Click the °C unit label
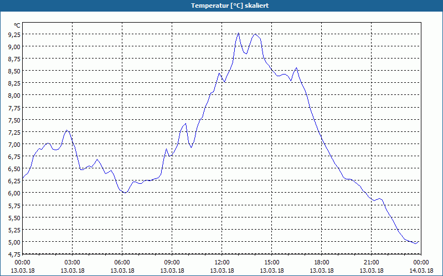The height and width of the screenshot is (276, 443). (17, 25)
